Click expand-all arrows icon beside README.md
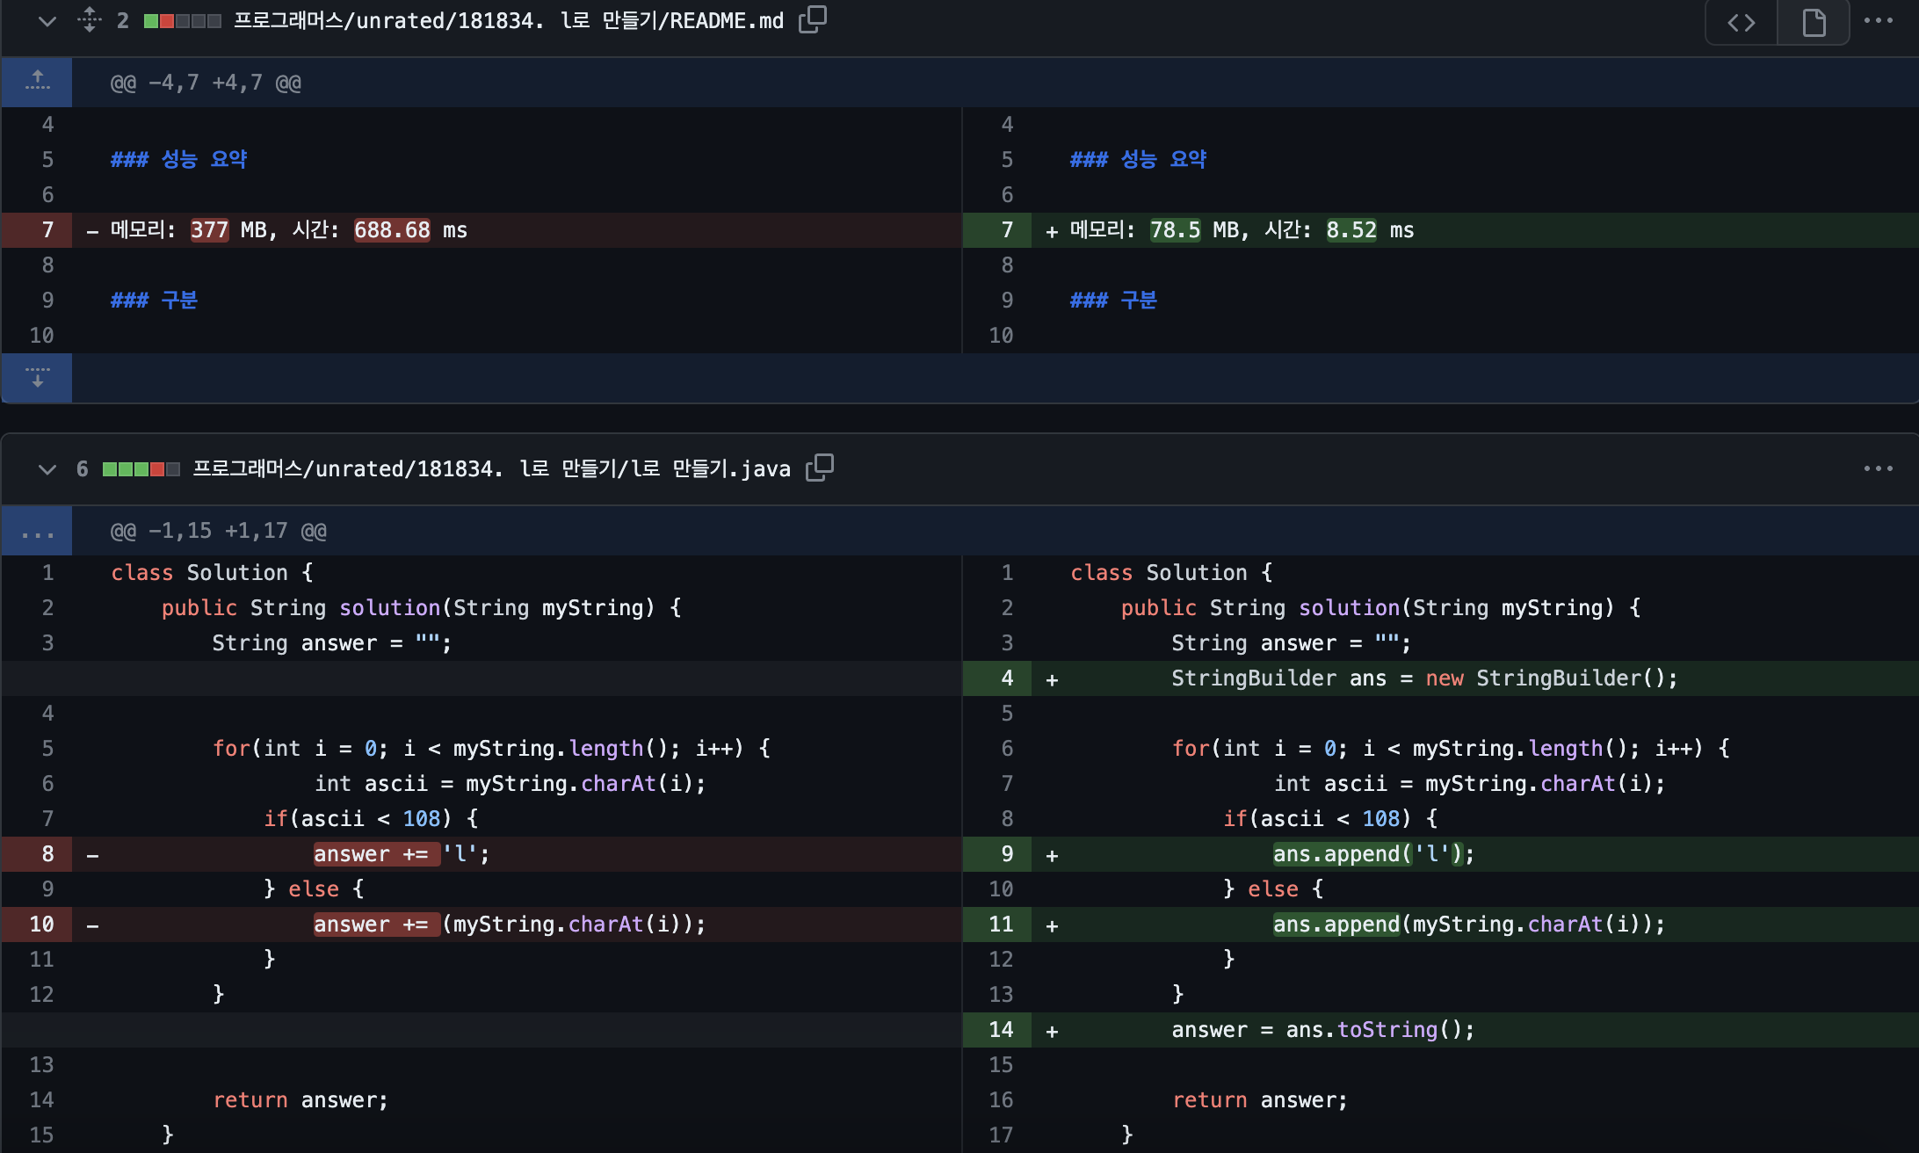This screenshot has width=1919, height=1153. click(89, 19)
